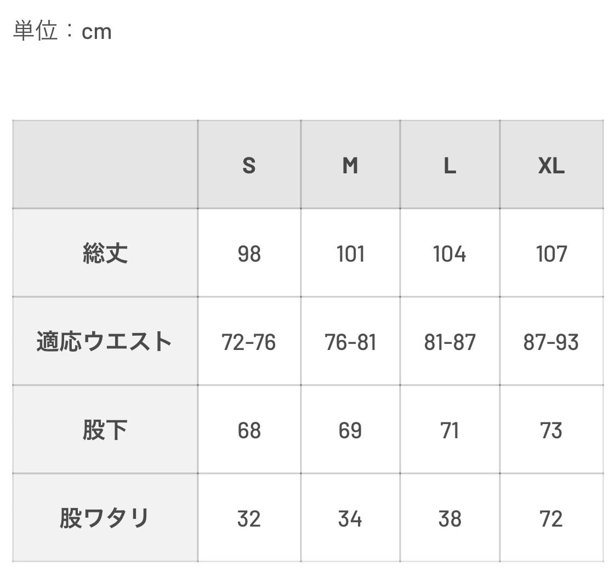Select the 87-93 waist range cell
The image size is (615, 582).
click(551, 342)
